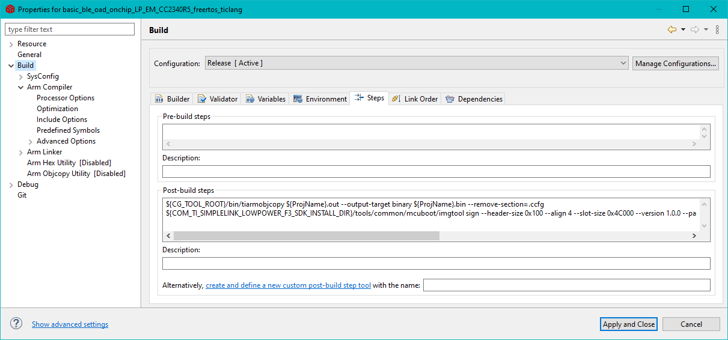Click the Variables tab icon
This screenshot has height=340, width=728.
click(x=250, y=99)
